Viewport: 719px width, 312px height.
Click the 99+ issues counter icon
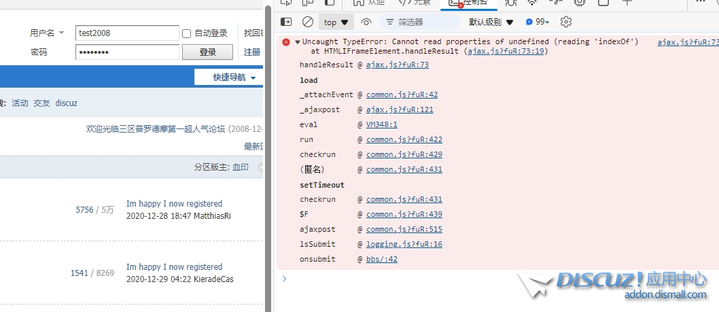[537, 22]
